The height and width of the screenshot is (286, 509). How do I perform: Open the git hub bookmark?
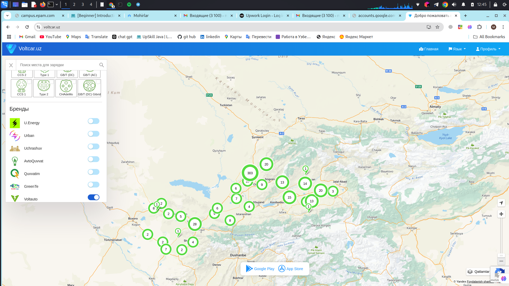pos(187,37)
